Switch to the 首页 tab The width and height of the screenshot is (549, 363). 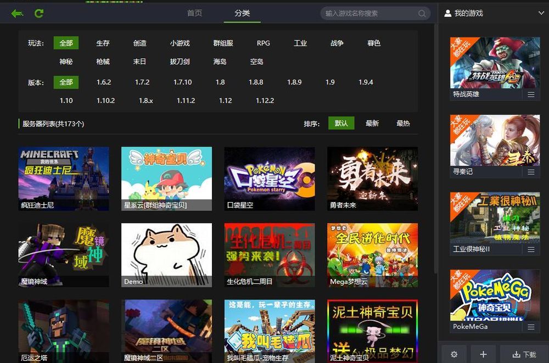click(x=194, y=13)
